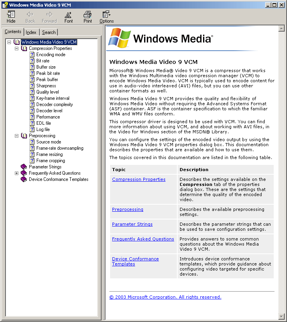The height and width of the screenshot is (322, 287).
Task: Click the content pane scroll up arrow
Action: (x=281, y=28)
